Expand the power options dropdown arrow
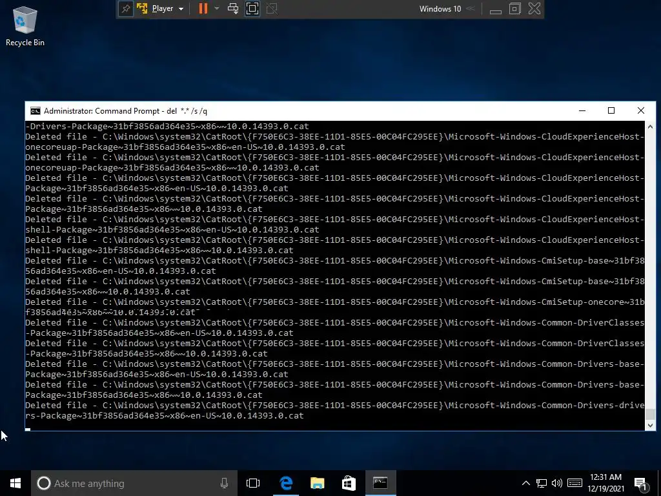Screen dimensions: 661x496 (217, 8)
